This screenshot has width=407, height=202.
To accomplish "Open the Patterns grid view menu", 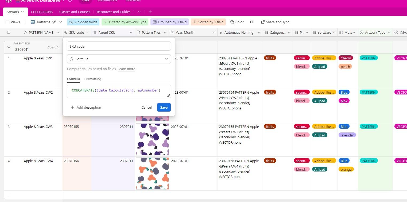I will pyautogui.click(x=46, y=22).
